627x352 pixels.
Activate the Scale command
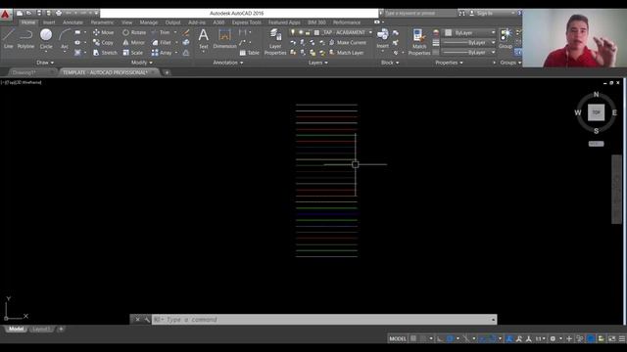point(133,53)
